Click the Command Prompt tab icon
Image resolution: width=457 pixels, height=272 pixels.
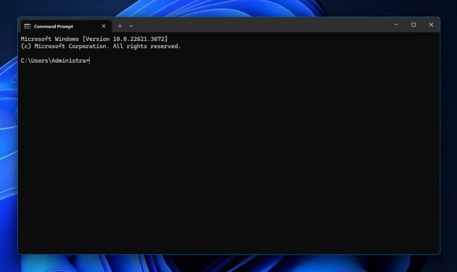click(27, 27)
